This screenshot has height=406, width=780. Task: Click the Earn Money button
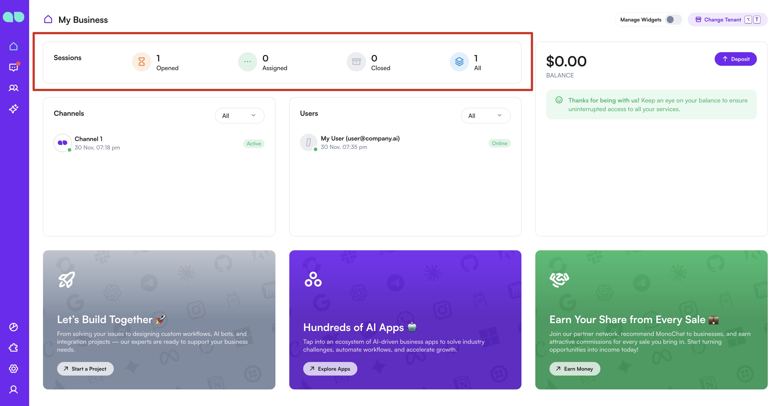pyautogui.click(x=575, y=369)
